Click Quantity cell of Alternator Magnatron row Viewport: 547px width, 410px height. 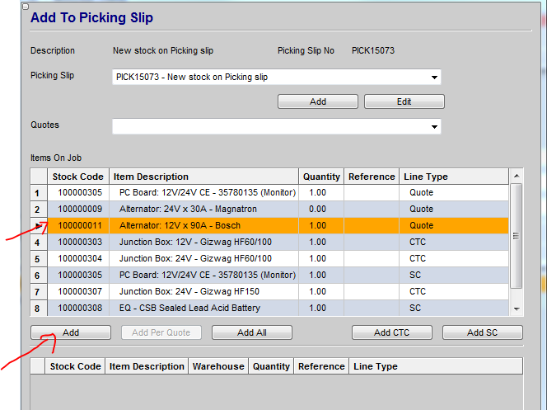tap(320, 210)
